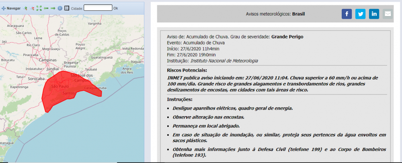Image resolution: width=402 pixels, height=163 pixels.
Task: Share the warning on Facebook
Action: click(347, 14)
